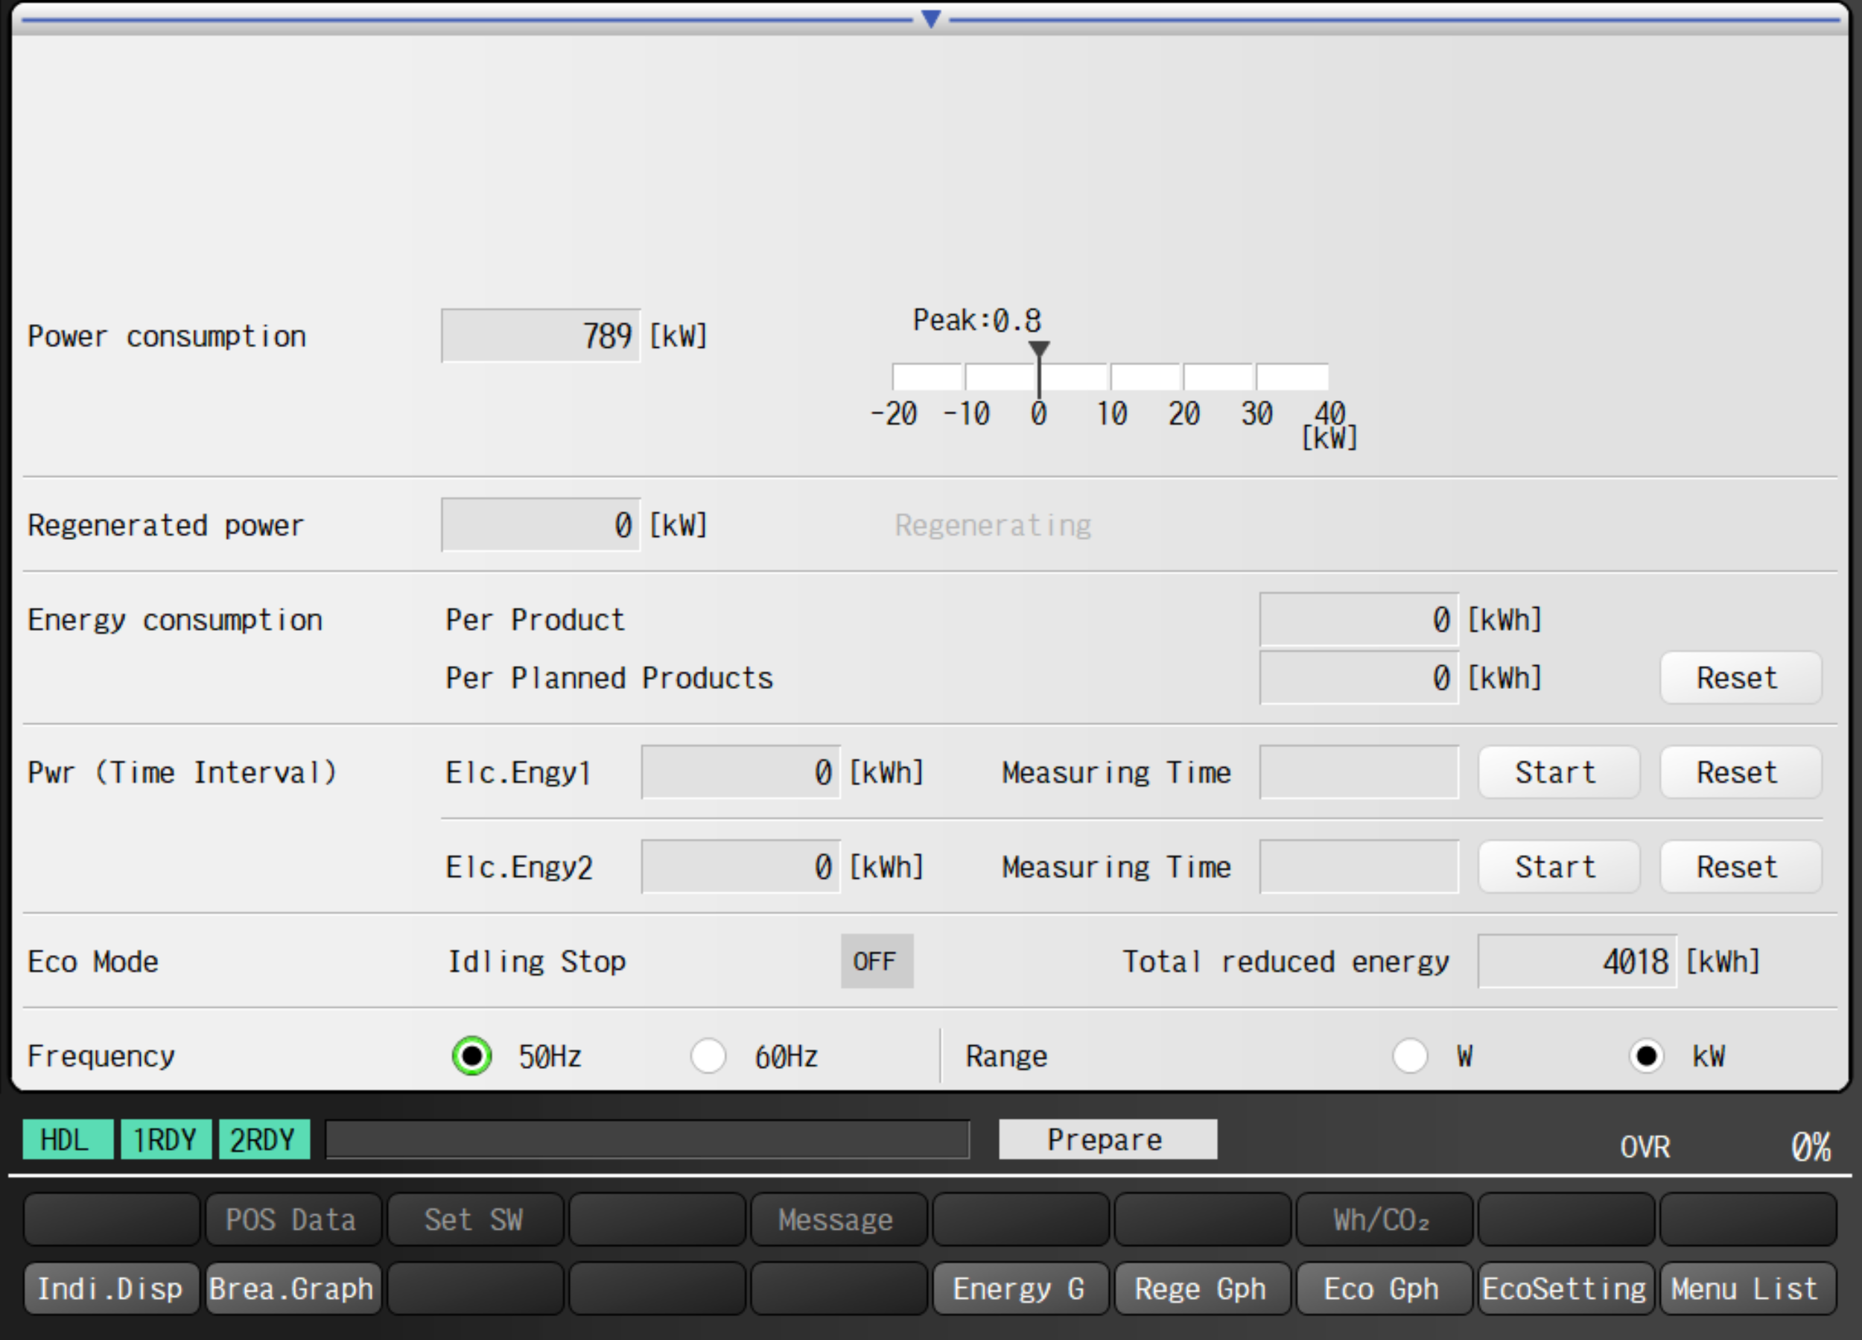The width and height of the screenshot is (1862, 1340).
Task: Open the Brea.Graph softkey
Action: (292, 1289)
